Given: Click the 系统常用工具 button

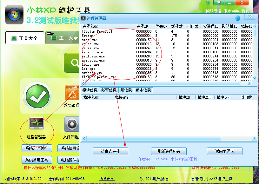Looking at the screenshot, I should coord(37,160).
